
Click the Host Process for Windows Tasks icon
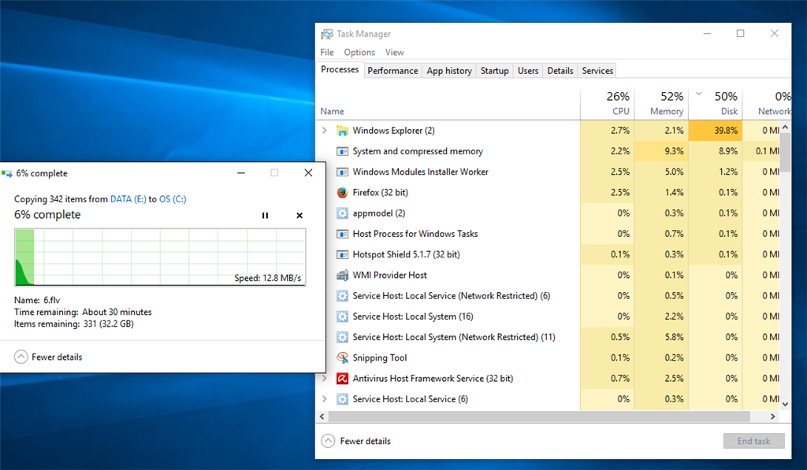[x=342, y=234]
